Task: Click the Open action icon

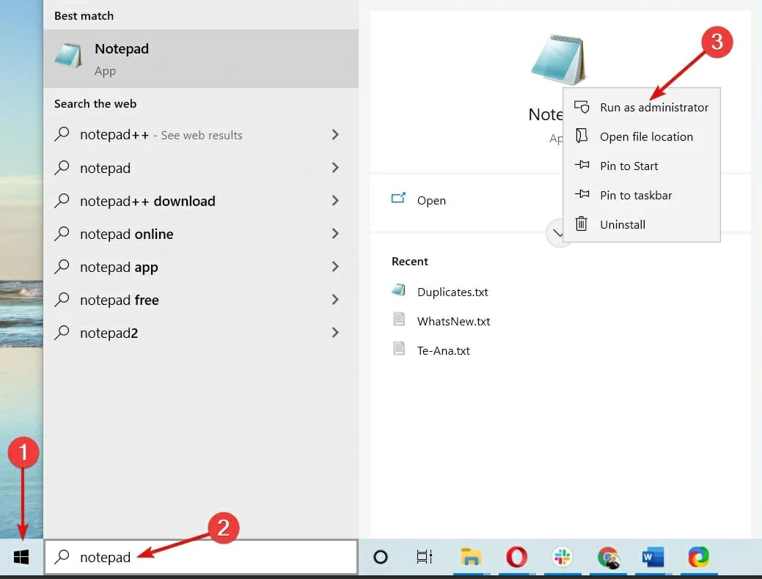Action: [x=398, y=198]
